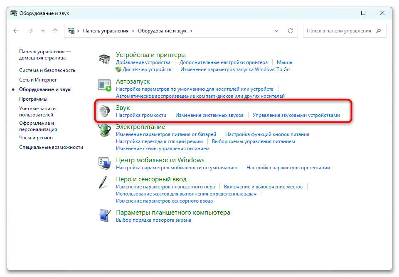Click Изменение параметров сенсорного ввода

click(165, 201)
